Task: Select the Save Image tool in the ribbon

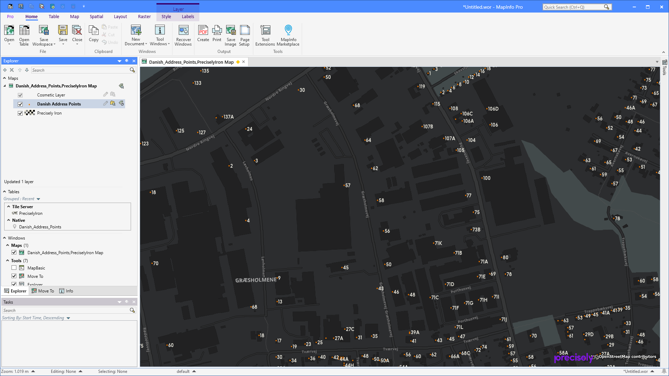Action: 230,35
